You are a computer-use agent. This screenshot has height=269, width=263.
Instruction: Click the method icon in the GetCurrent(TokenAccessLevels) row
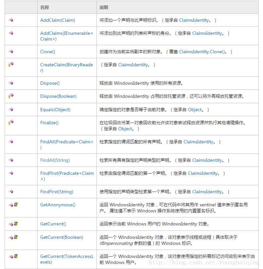(x=11, y=257)
